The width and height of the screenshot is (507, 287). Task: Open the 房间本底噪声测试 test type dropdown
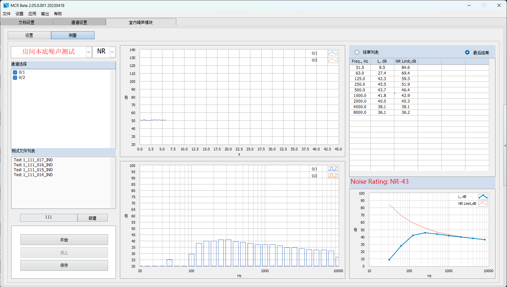[x=89, y=52]
